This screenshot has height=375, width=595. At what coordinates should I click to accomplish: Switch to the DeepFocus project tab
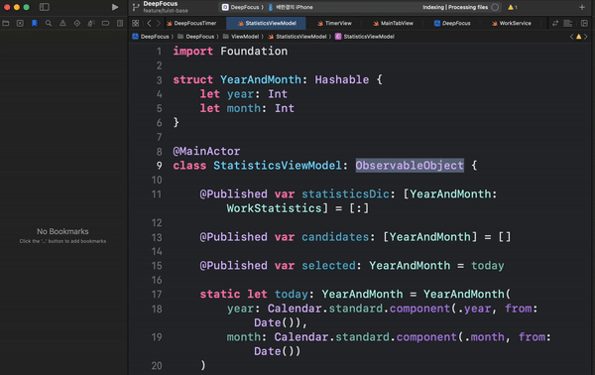(452, 23)
